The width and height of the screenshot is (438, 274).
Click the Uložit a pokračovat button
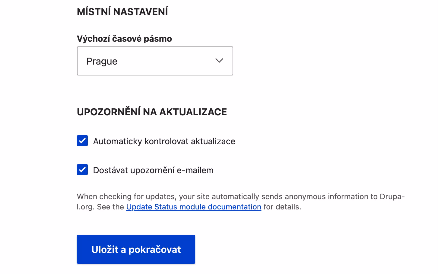pyautogui.click(x=136, y=249)
